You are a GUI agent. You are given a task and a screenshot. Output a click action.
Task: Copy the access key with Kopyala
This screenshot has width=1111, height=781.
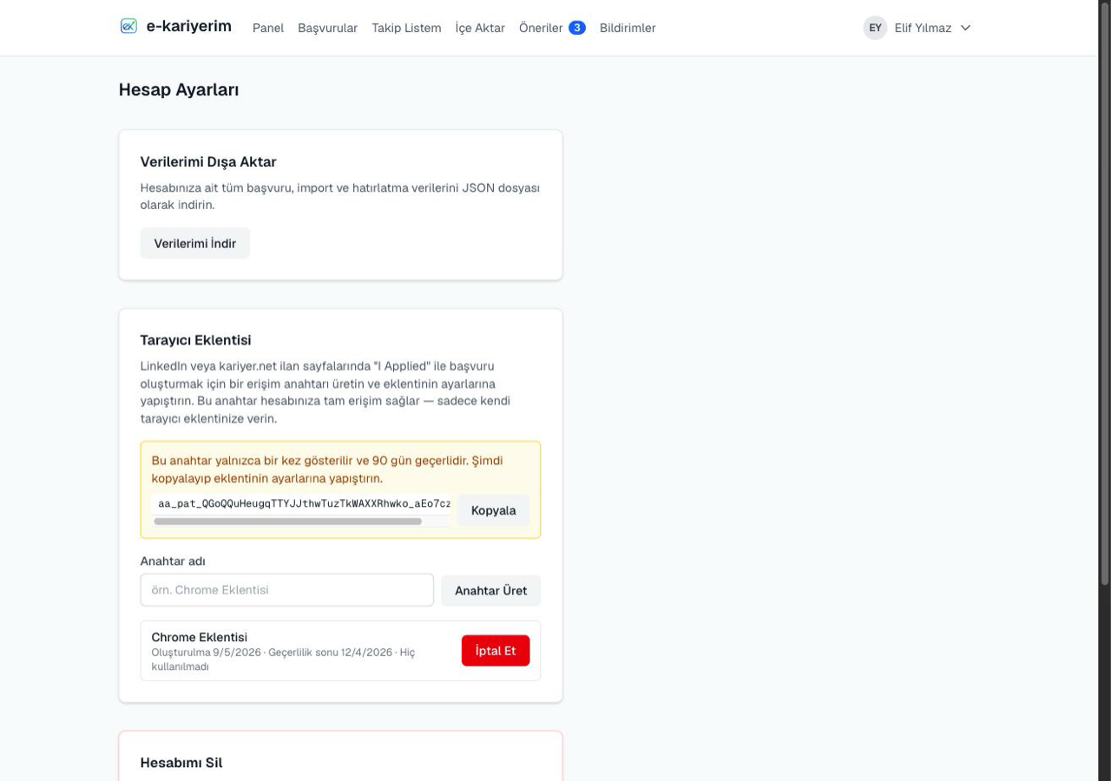493,510
